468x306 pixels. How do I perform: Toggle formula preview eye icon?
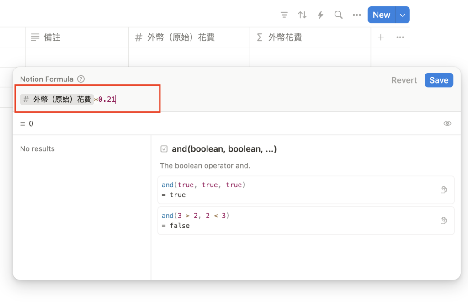click(447, 123)
